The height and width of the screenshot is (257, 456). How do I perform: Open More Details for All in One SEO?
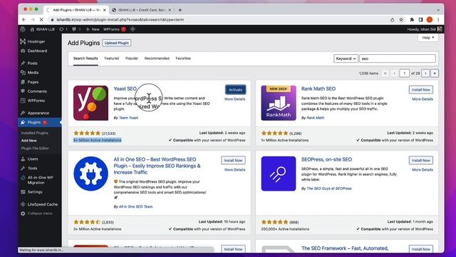234,170
